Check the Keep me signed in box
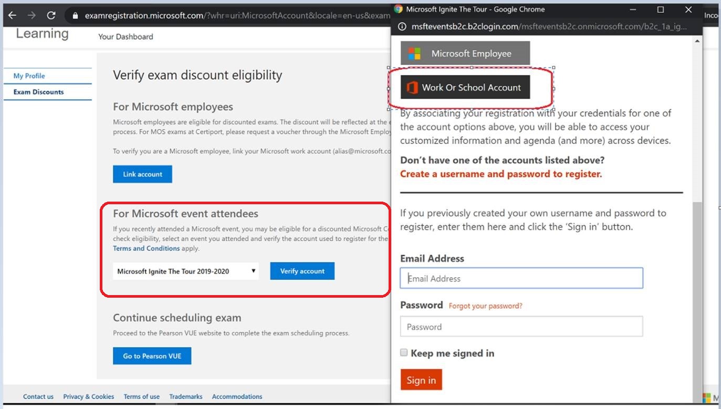721x409 pixels. [x=404, y=353]
